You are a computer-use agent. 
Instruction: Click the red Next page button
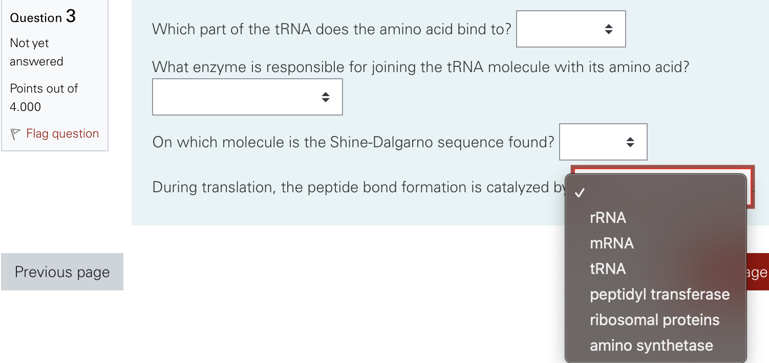[758, 272]
